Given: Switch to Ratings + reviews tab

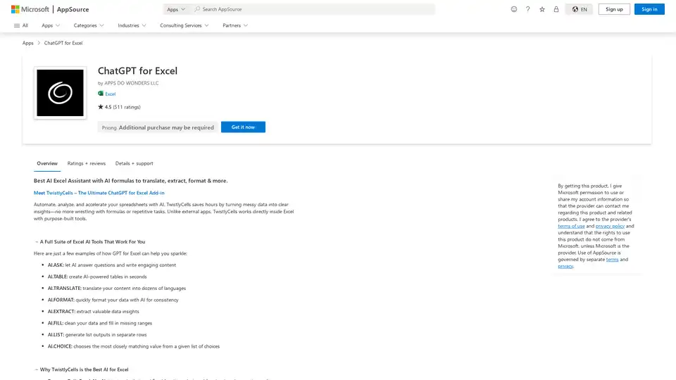Looking at the screenshot, I should [86, 163].
